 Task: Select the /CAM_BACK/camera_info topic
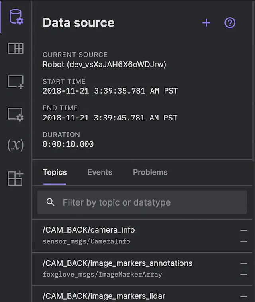[x=89, y=230]
